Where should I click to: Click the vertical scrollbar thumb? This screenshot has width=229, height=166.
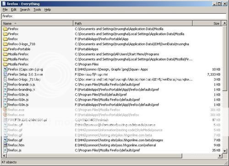224,59
